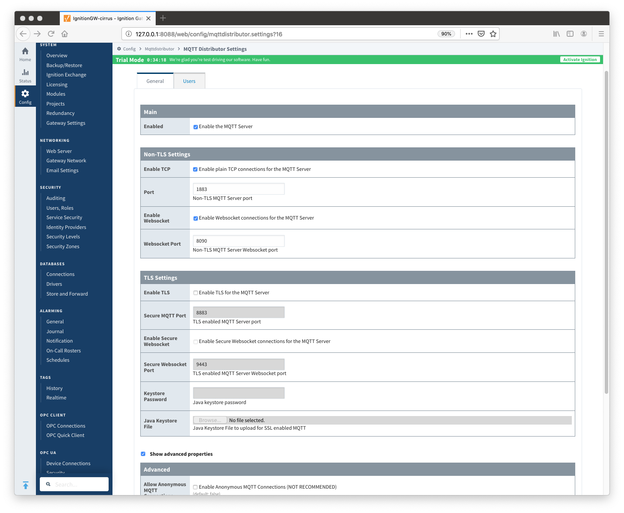
Task: Click Config breadcrumb link
Action: tap(129, 49)
